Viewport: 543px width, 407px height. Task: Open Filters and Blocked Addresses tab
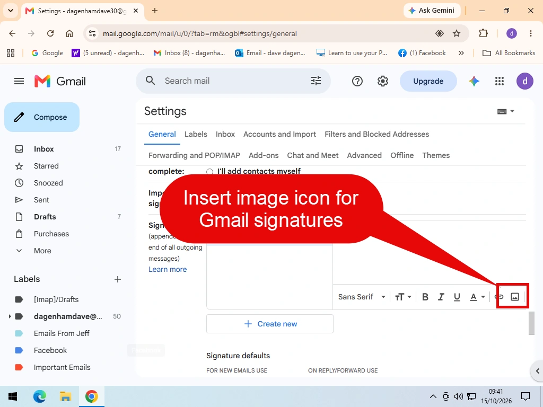tap(377, 134)
